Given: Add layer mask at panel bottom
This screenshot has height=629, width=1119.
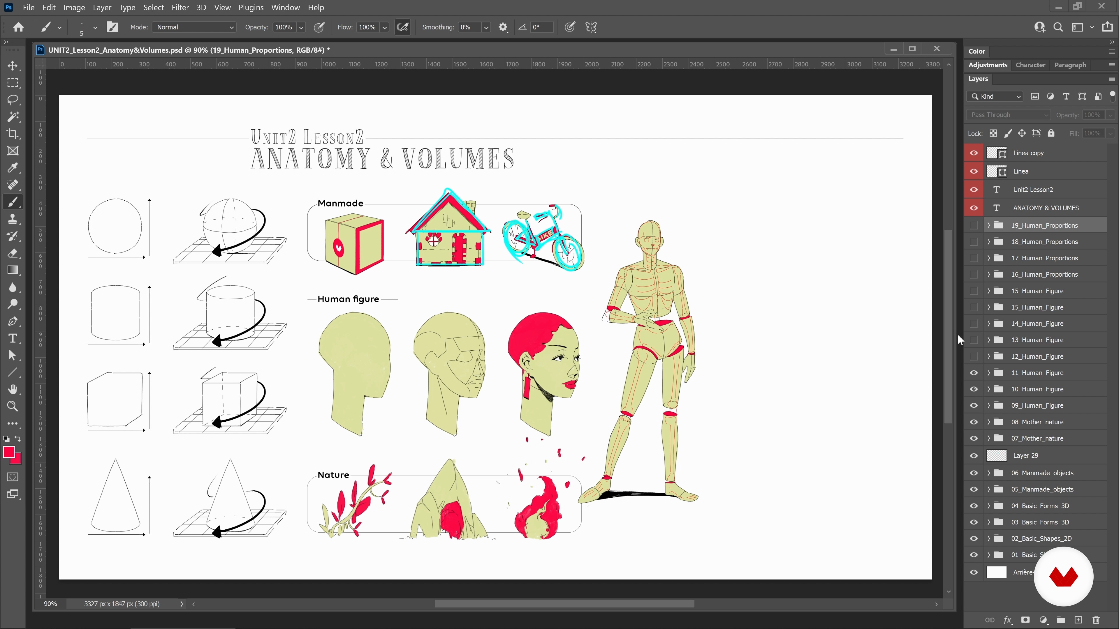Looking at the screenshot, I should pos(1026,620).
